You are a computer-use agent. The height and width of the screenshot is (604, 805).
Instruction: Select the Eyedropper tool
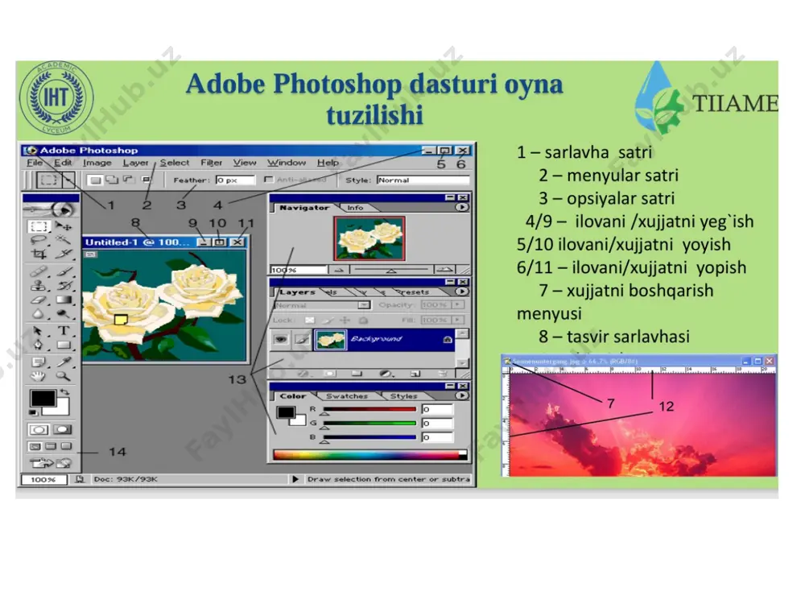pos(64,362)
